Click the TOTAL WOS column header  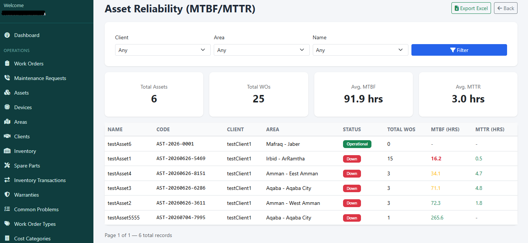pos(401,129)
